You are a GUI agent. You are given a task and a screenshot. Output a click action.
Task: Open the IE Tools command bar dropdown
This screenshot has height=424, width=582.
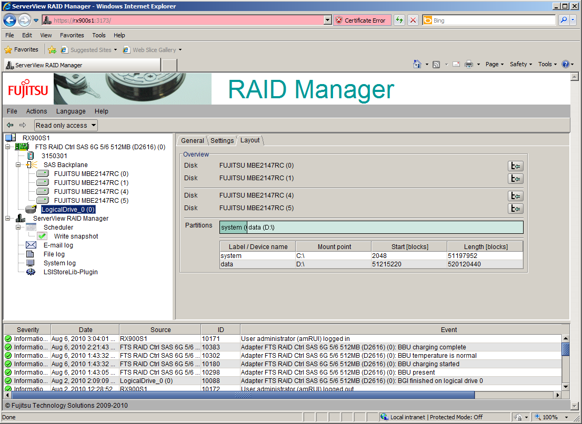click(x=547, y=64)
